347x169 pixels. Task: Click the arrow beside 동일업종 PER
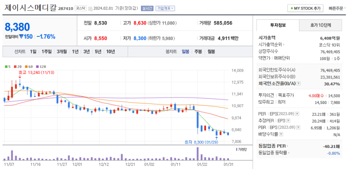click(x=287, y=146)
